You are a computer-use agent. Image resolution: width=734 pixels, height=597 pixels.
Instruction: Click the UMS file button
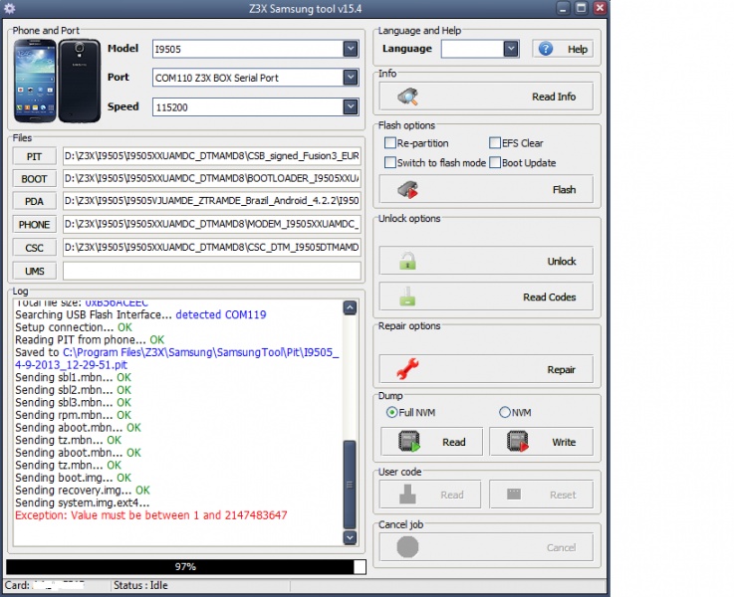pos(34,271)
